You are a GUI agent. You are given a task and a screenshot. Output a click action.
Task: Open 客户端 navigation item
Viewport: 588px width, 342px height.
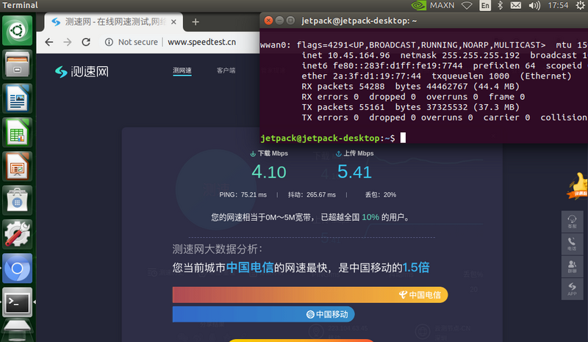(x=226, y=70)
